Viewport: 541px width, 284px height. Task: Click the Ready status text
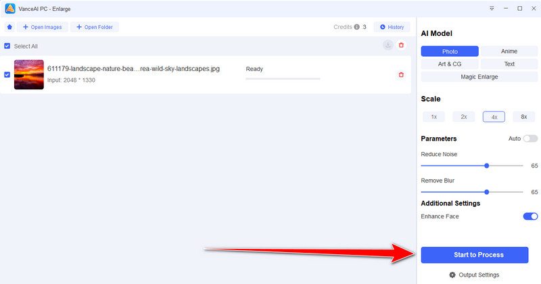tap(254, 69)
